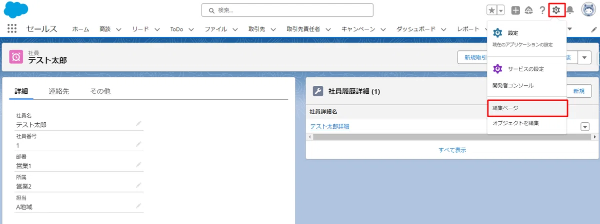Click the 社員 object alarm icon
Image resolution: width=600 pixels, height=224 pixels.
click(x=16, y=57)
